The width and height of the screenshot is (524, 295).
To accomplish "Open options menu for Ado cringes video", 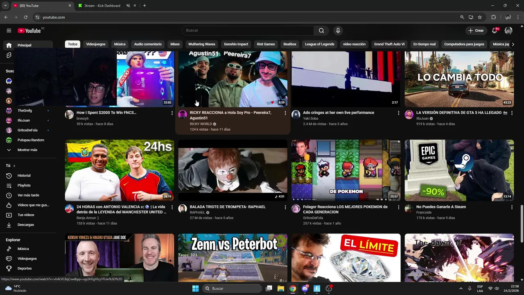I will click(x=398, y=113).
